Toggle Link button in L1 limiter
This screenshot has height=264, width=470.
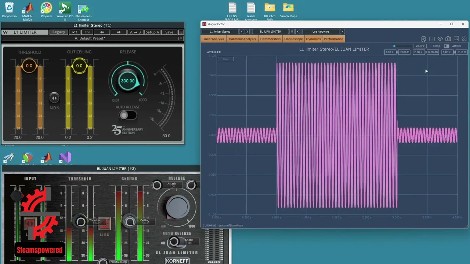54,98
